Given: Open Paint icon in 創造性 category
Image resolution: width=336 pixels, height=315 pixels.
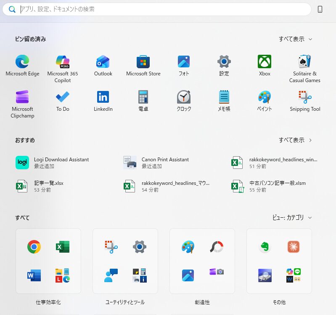Looking at the screenshot, I should click(x=188, y=247).
